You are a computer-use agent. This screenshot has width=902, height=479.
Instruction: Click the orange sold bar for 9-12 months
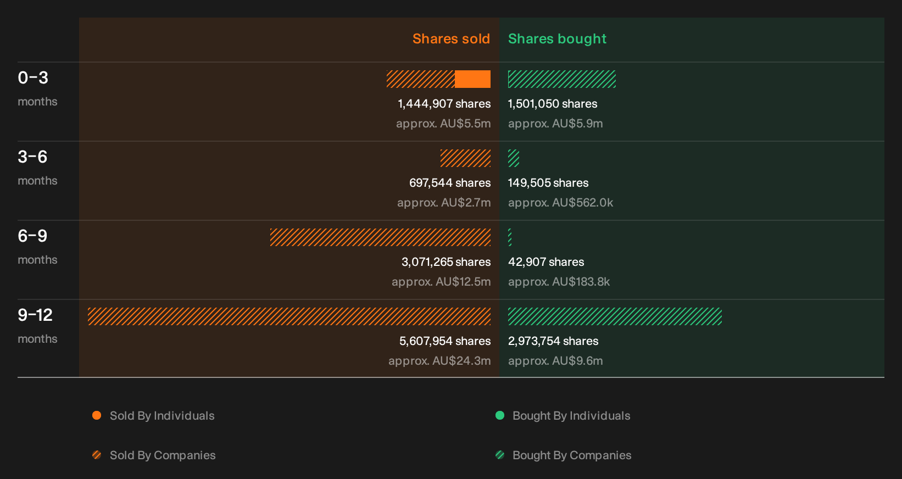[289, 316]
